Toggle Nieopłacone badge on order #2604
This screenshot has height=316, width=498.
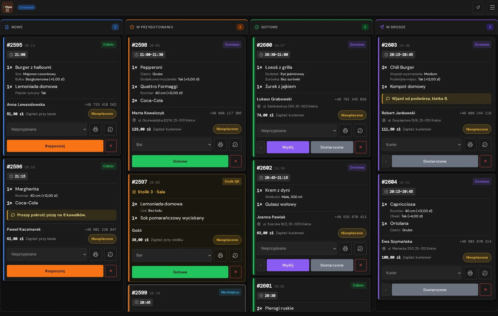point(477,257)
